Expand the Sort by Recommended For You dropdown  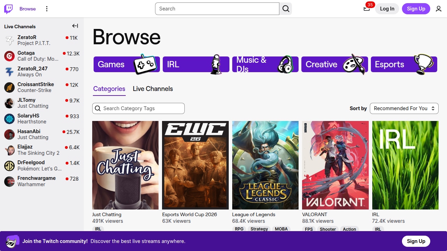tap(404, 108)
